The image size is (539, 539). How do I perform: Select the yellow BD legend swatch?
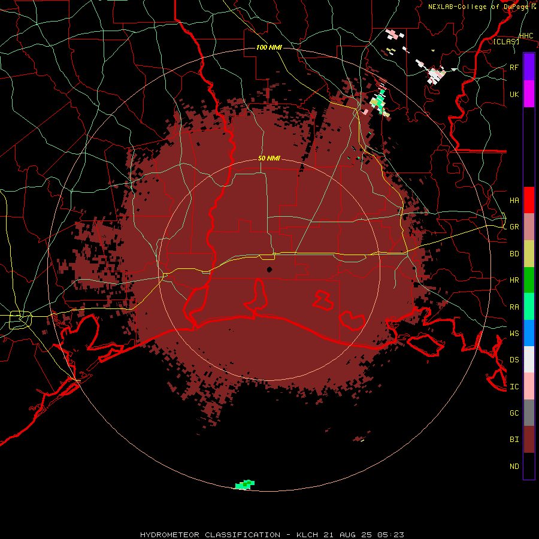pyautogui.click(x=529, y=253)
